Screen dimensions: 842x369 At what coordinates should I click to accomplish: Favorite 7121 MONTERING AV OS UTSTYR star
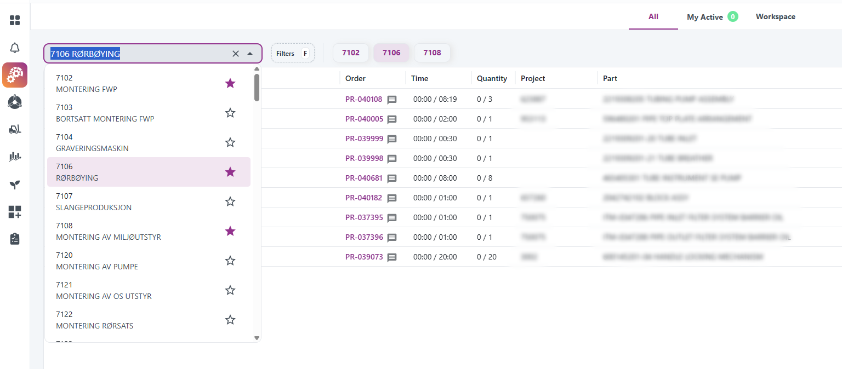click(230, 290)
